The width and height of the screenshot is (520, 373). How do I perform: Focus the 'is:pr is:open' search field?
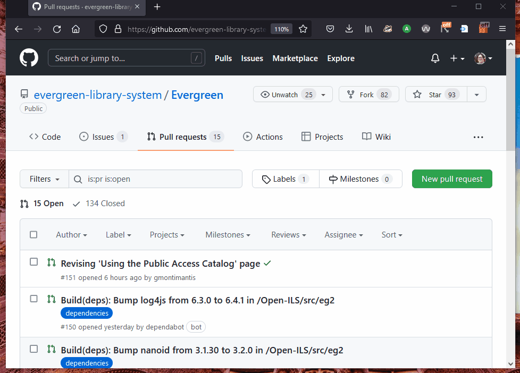click(160, 179)
